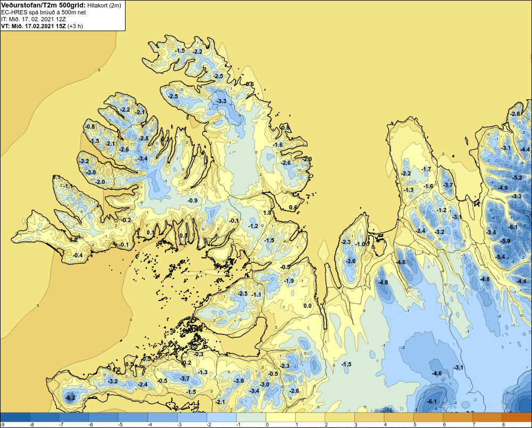
Task: Click the '(+3 h)' forecast offset text
Action: point(75,26)
